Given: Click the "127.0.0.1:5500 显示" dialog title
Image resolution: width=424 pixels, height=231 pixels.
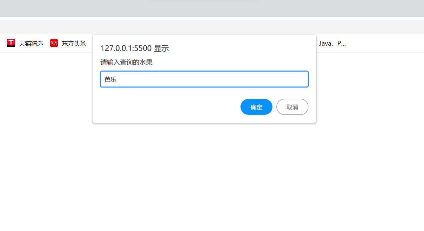Looking at the screenshot, I should pyautogui.click(x=135, y=48).
